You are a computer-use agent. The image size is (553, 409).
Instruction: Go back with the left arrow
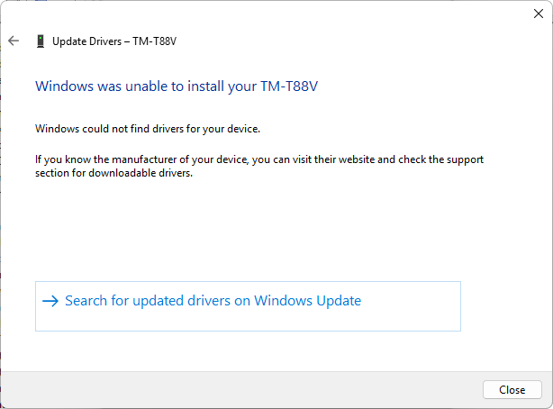[14, 41]
